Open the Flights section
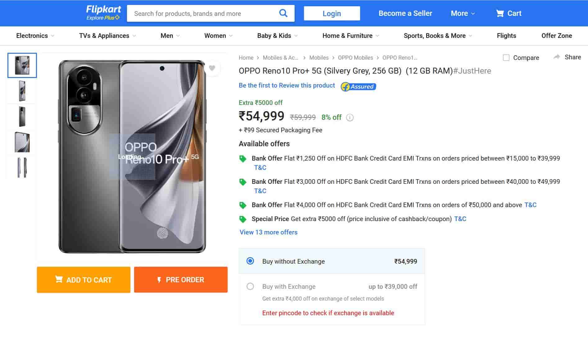This screenshot has width=588, height=345. tap(506, 36)
